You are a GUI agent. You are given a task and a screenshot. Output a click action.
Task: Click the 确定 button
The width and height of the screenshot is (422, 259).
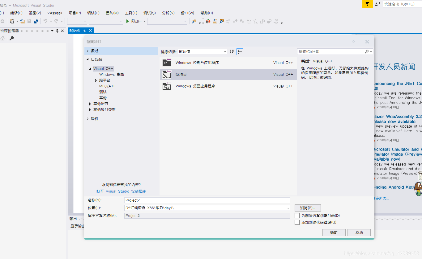[x=334, y=232]
